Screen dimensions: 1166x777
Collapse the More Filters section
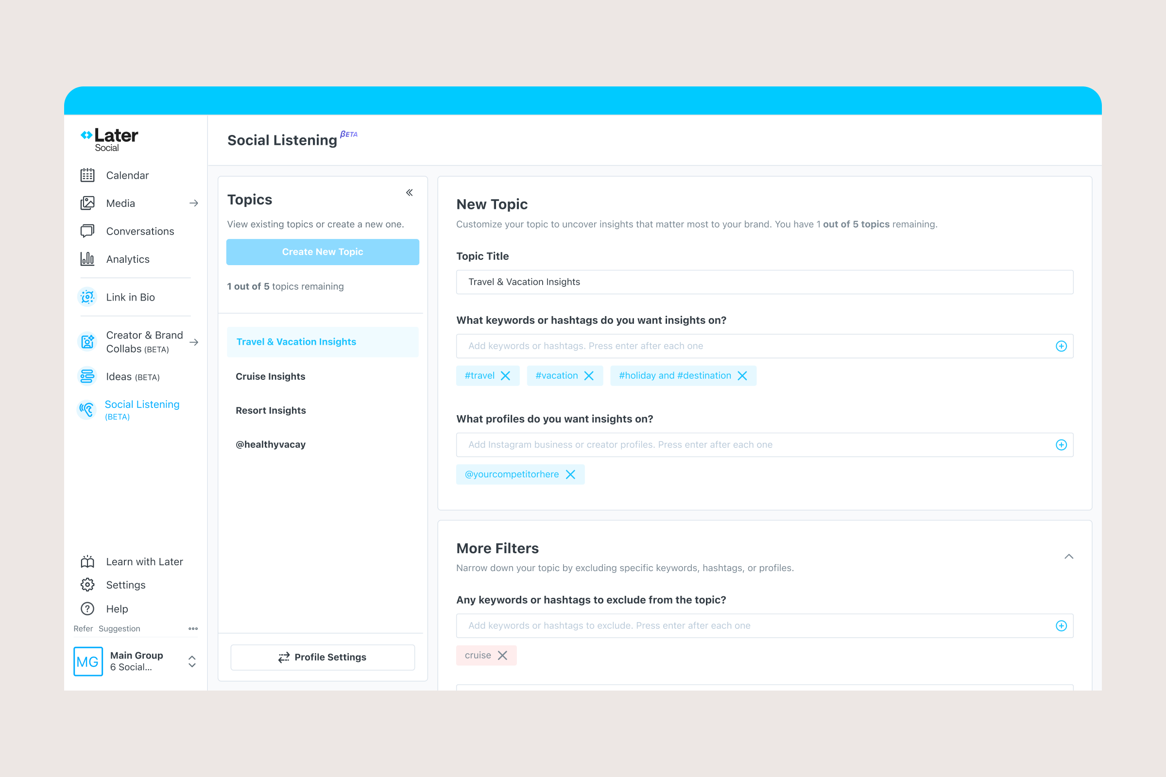pyautogui.click(x=1068, y=557)
